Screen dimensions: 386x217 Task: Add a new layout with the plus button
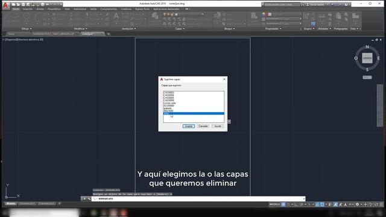click(60, 204)
